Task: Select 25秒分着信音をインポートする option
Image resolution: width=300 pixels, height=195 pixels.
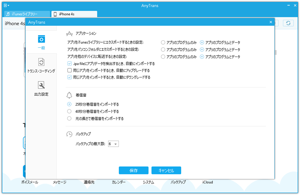Action: pyautogui.click(x=69, y=104)
